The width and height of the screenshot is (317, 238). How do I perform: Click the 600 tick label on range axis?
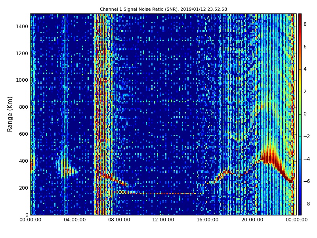(x=23, y=134)
